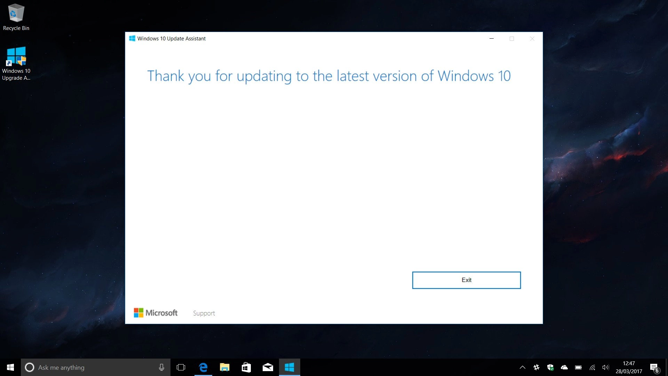Viewport: 668px width, 376px height.
Task: Click the taskbar clock and date
Action: [629, 367]
